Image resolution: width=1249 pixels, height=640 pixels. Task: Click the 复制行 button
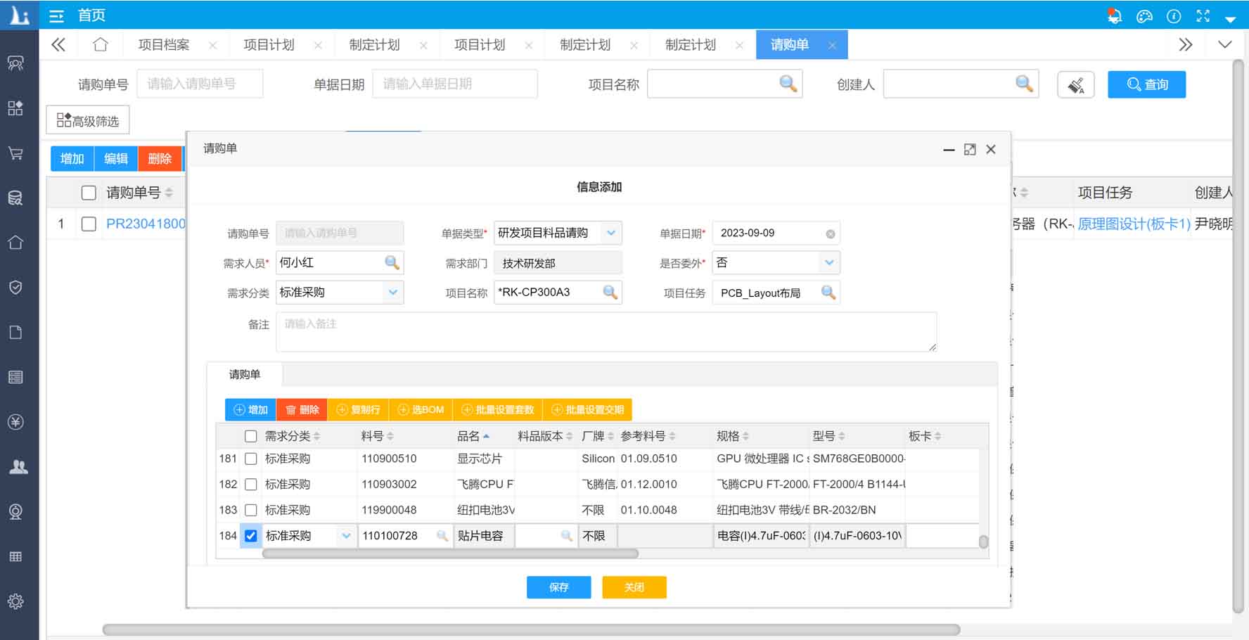pyautogui.click(x=358, y=409)
